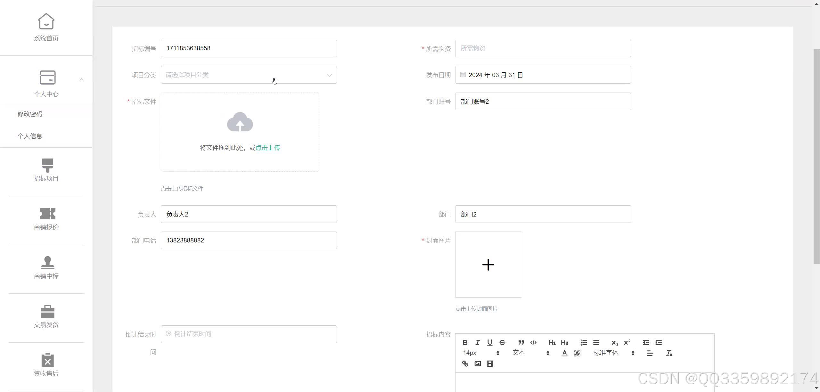The width and height of the screenshot is (820, 392).
Task: Click the page vertical scrollbar
Action: [x=816, y=156]
